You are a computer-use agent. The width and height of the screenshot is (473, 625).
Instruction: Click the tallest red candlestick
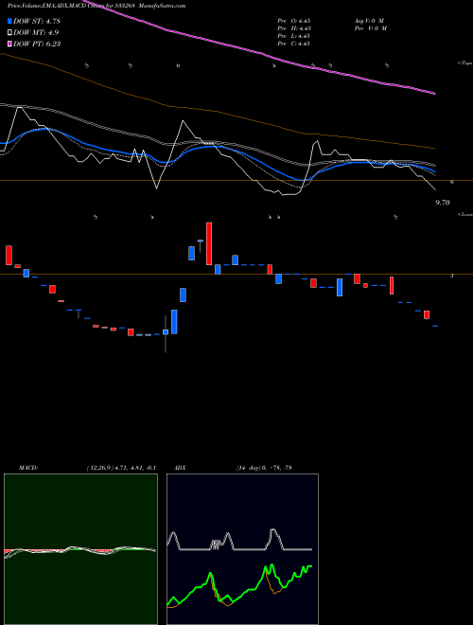[209, 243]
